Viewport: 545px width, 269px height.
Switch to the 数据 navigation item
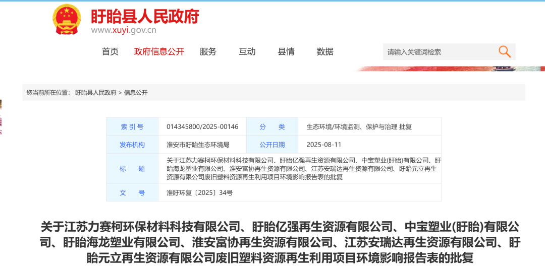click(x=325, y=51)
